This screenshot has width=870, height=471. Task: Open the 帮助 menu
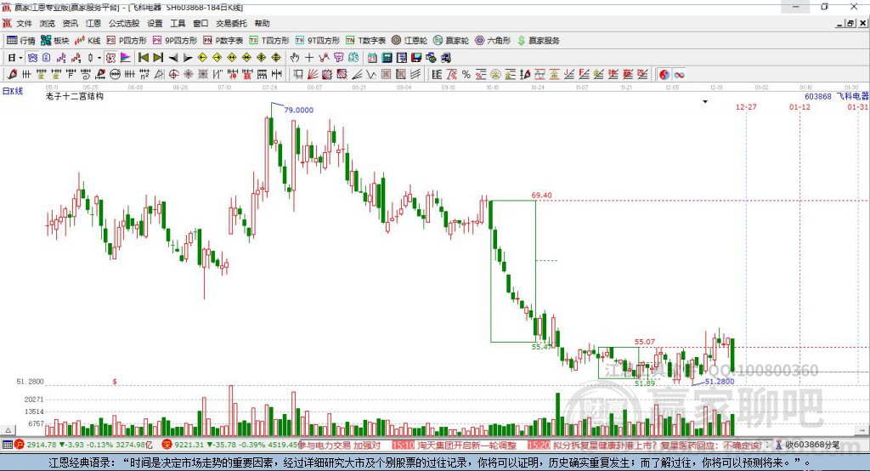[x=262, y=23]
